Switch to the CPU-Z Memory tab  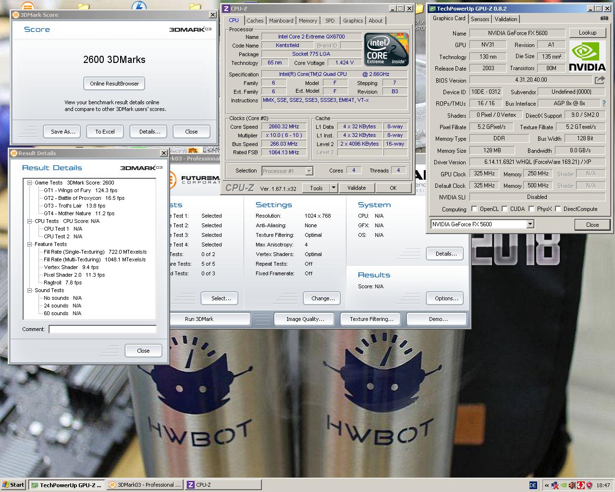click(308, 21)
